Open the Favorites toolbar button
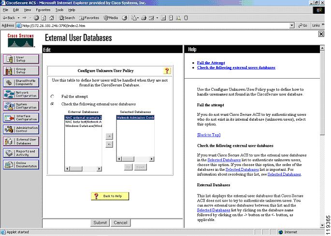 [x=89, y=18]
